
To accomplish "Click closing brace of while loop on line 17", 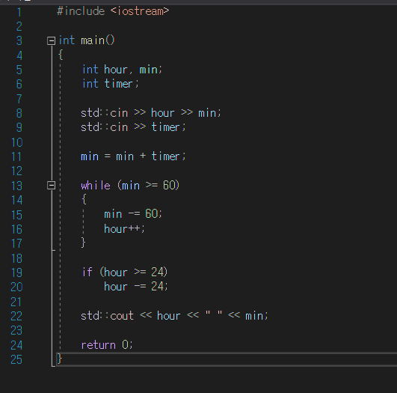I will click(83, 243).
